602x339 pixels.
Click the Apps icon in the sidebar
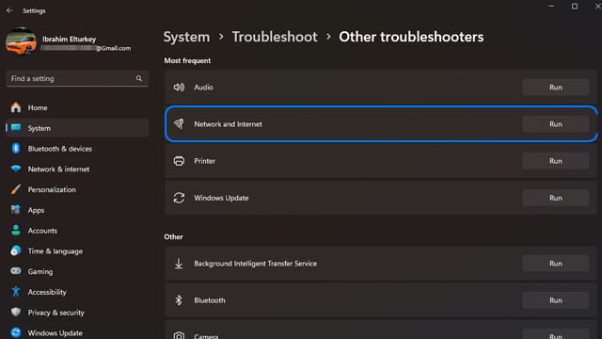(x=16, y=210)
